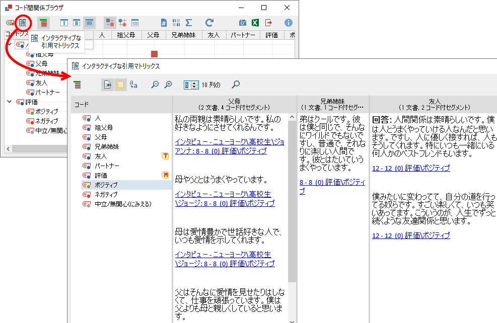
Task: Zoom out with the minus magnifier
Action: 155,85
